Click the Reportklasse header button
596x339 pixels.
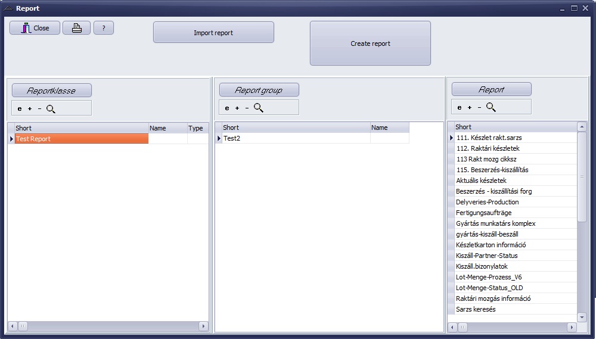(52, 91)
